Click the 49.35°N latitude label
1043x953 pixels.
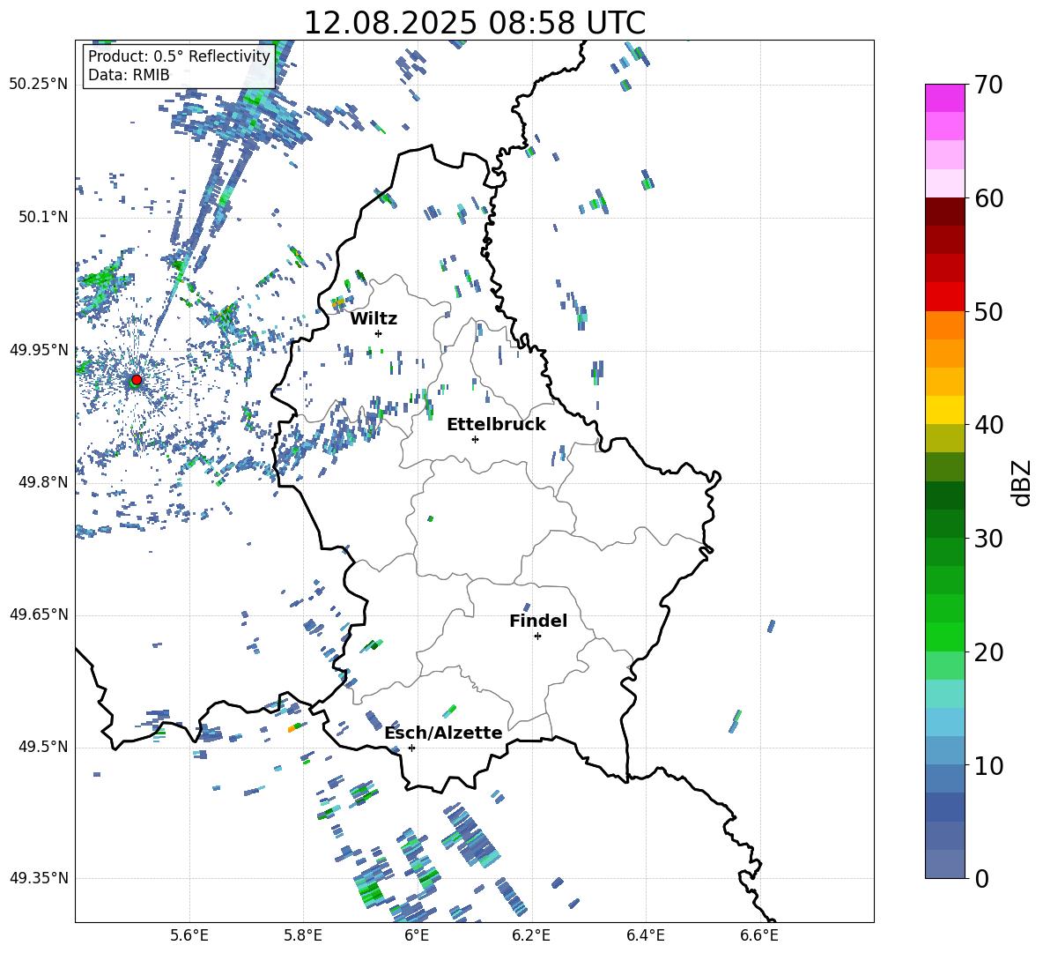click(x=39, y=878)
